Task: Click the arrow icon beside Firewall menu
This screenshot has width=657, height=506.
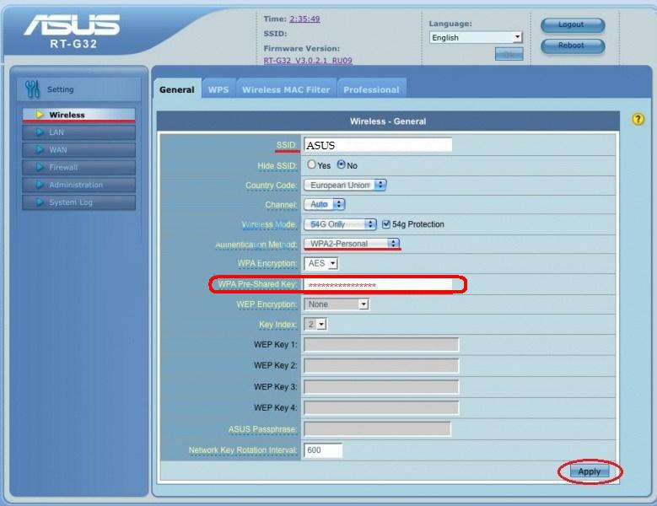Action: 40,167
